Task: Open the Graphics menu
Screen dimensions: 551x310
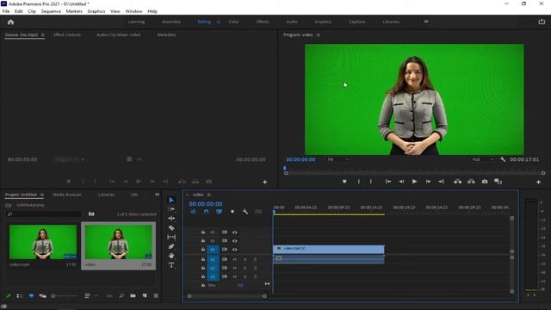Action: 96,11
